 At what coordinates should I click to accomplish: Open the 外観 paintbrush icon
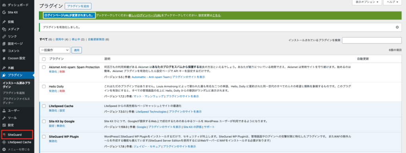click(x=4, y=68)
